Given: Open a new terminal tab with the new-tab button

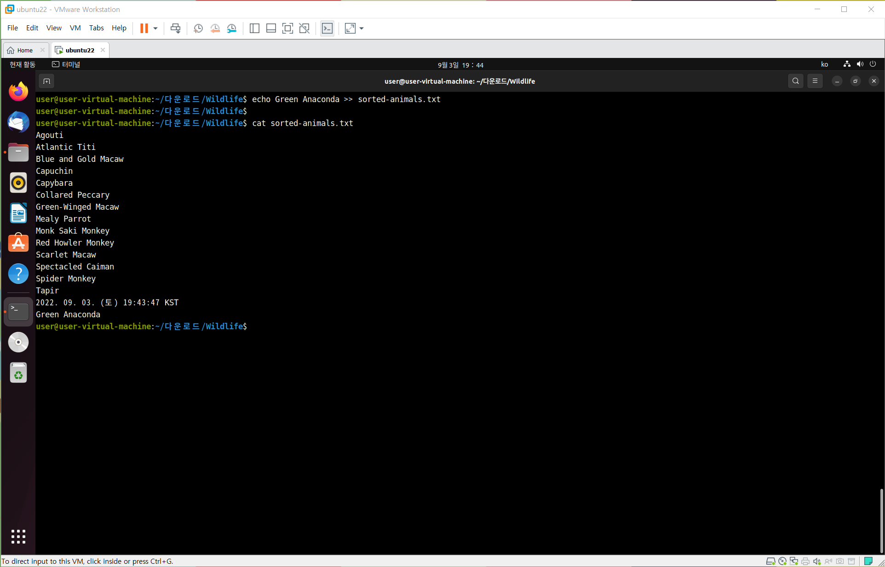Looking at the screenshot, I should tap(46, 81).
